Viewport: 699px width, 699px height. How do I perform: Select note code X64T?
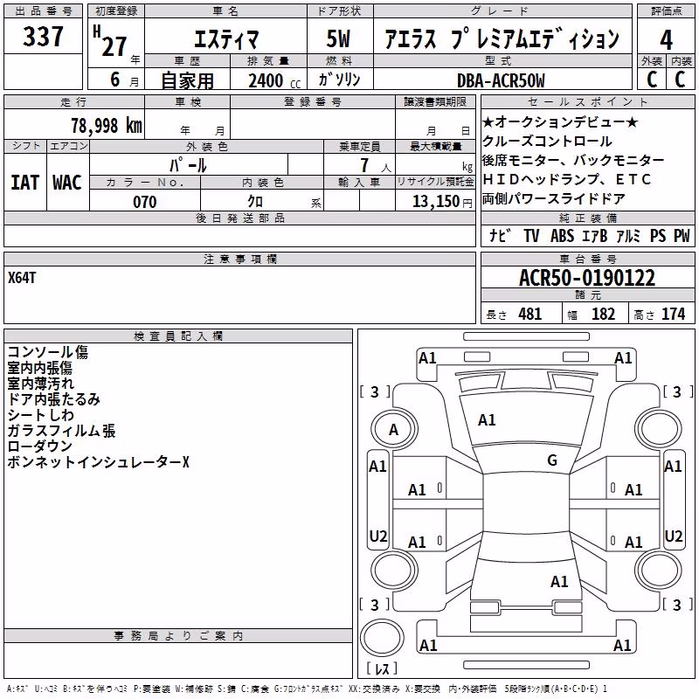(x=22, y=278)
